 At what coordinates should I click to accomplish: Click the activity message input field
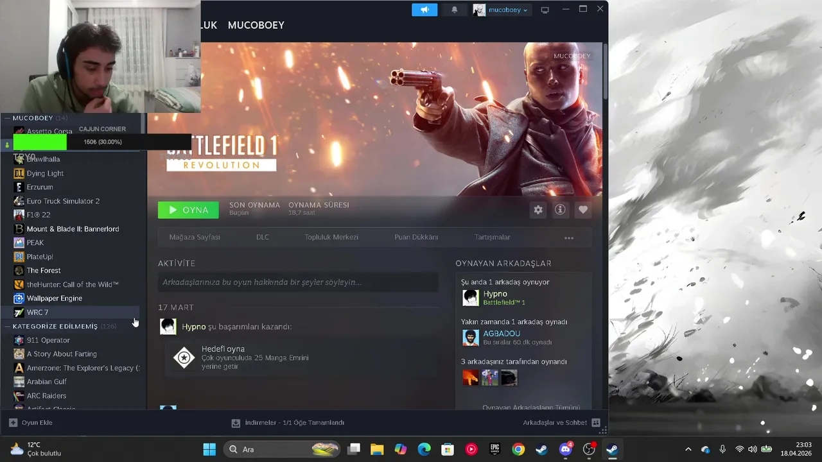[x=298, y=282]
